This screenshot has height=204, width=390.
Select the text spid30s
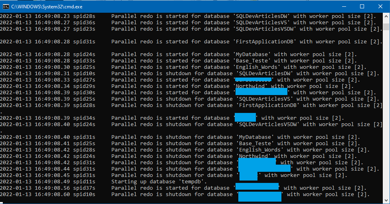click(84, 93)
